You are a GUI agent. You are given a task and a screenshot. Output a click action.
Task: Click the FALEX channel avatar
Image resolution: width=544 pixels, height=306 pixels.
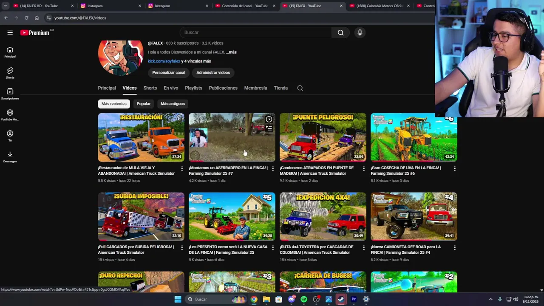(x=121, y=57)
